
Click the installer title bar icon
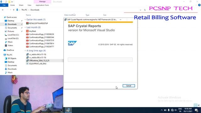tap(65, 19)
